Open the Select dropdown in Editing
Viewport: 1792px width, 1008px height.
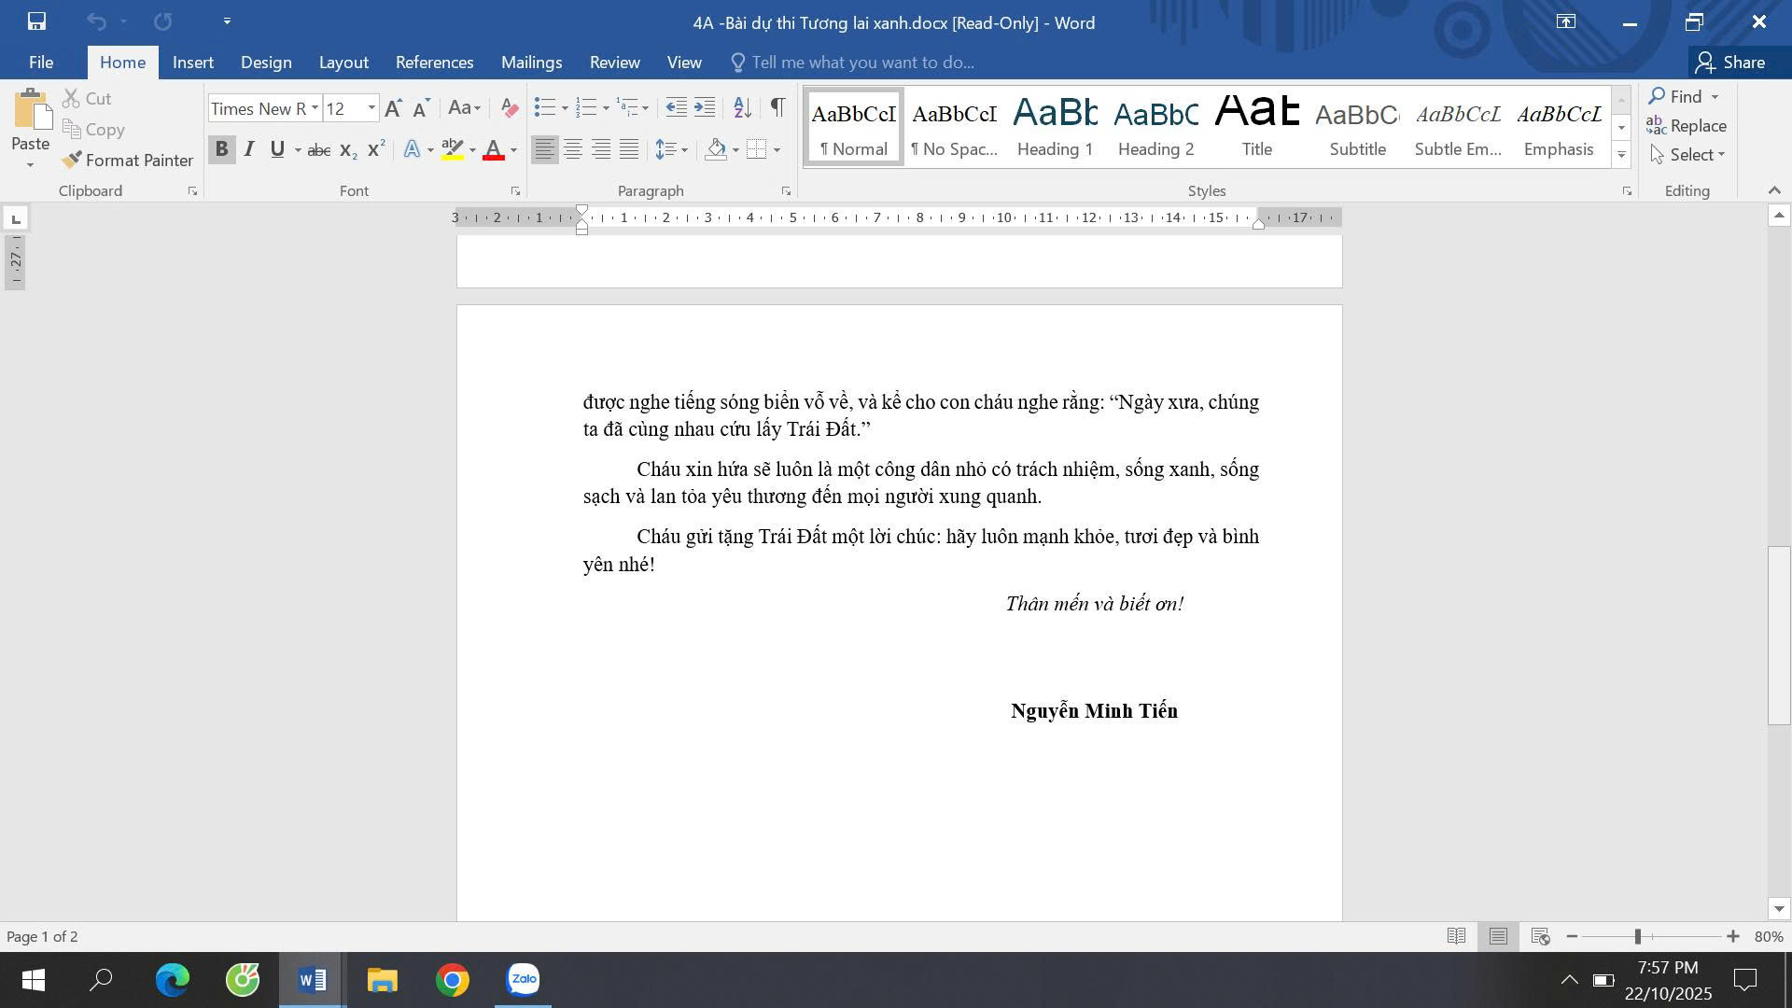[x=1687, y=155]
